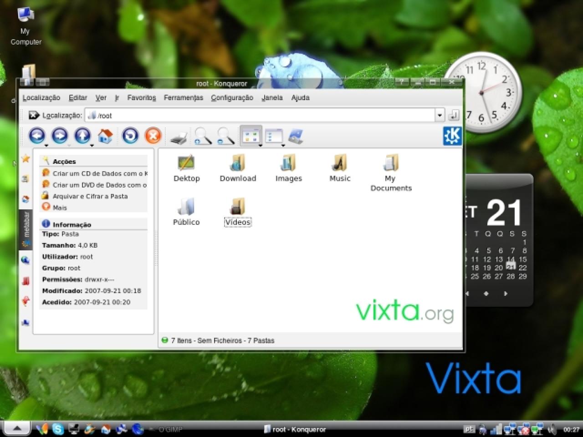583x437 pixels.
Task: Select the Music folder
Action: pyautogui.click(x=340, y=168)
